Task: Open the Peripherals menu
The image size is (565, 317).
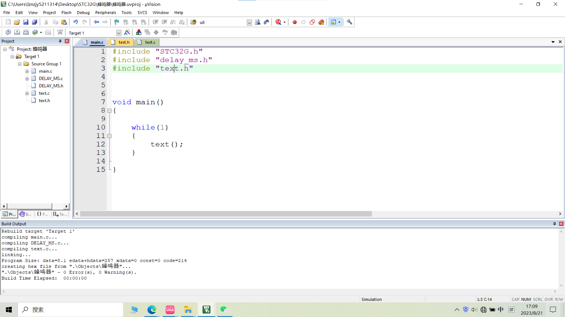Action: pyautogui.click(x=105, y=13)
